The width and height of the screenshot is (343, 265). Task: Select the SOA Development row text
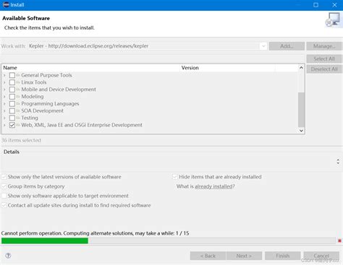tap(43, 111)
